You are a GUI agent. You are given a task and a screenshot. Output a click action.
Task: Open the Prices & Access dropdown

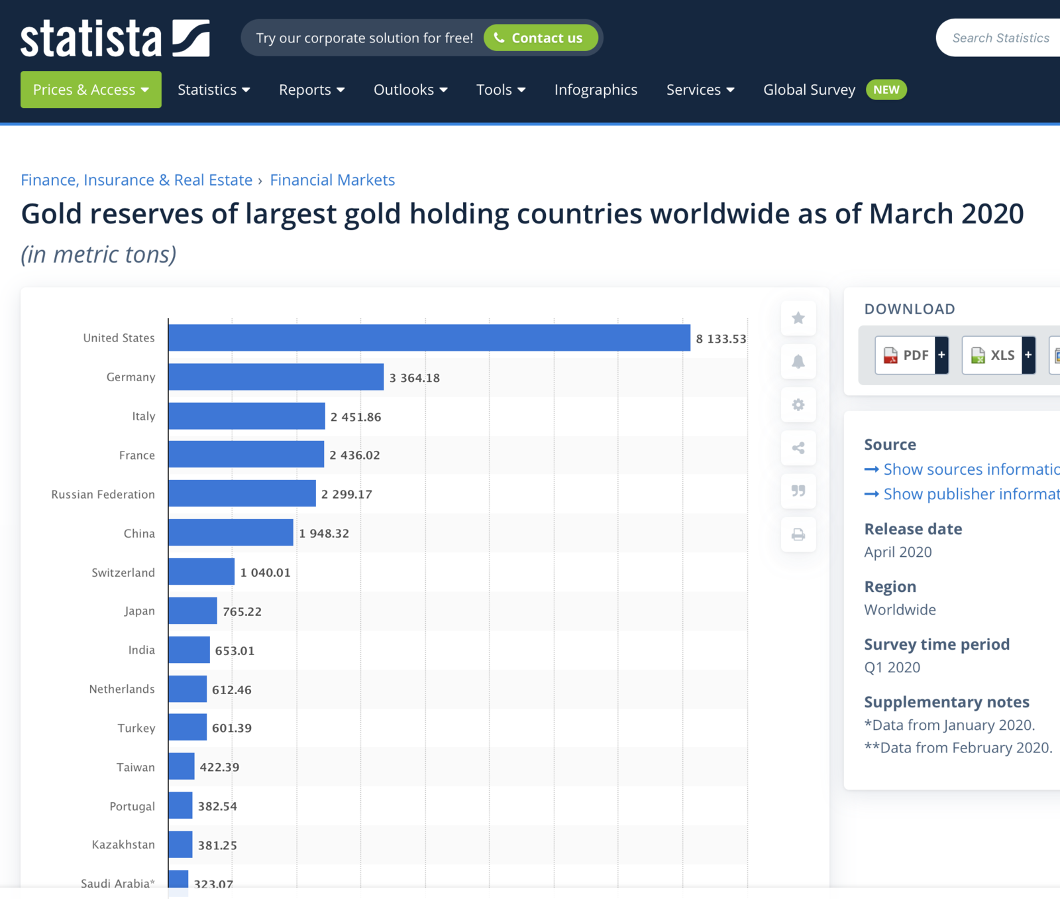point(91,90)
